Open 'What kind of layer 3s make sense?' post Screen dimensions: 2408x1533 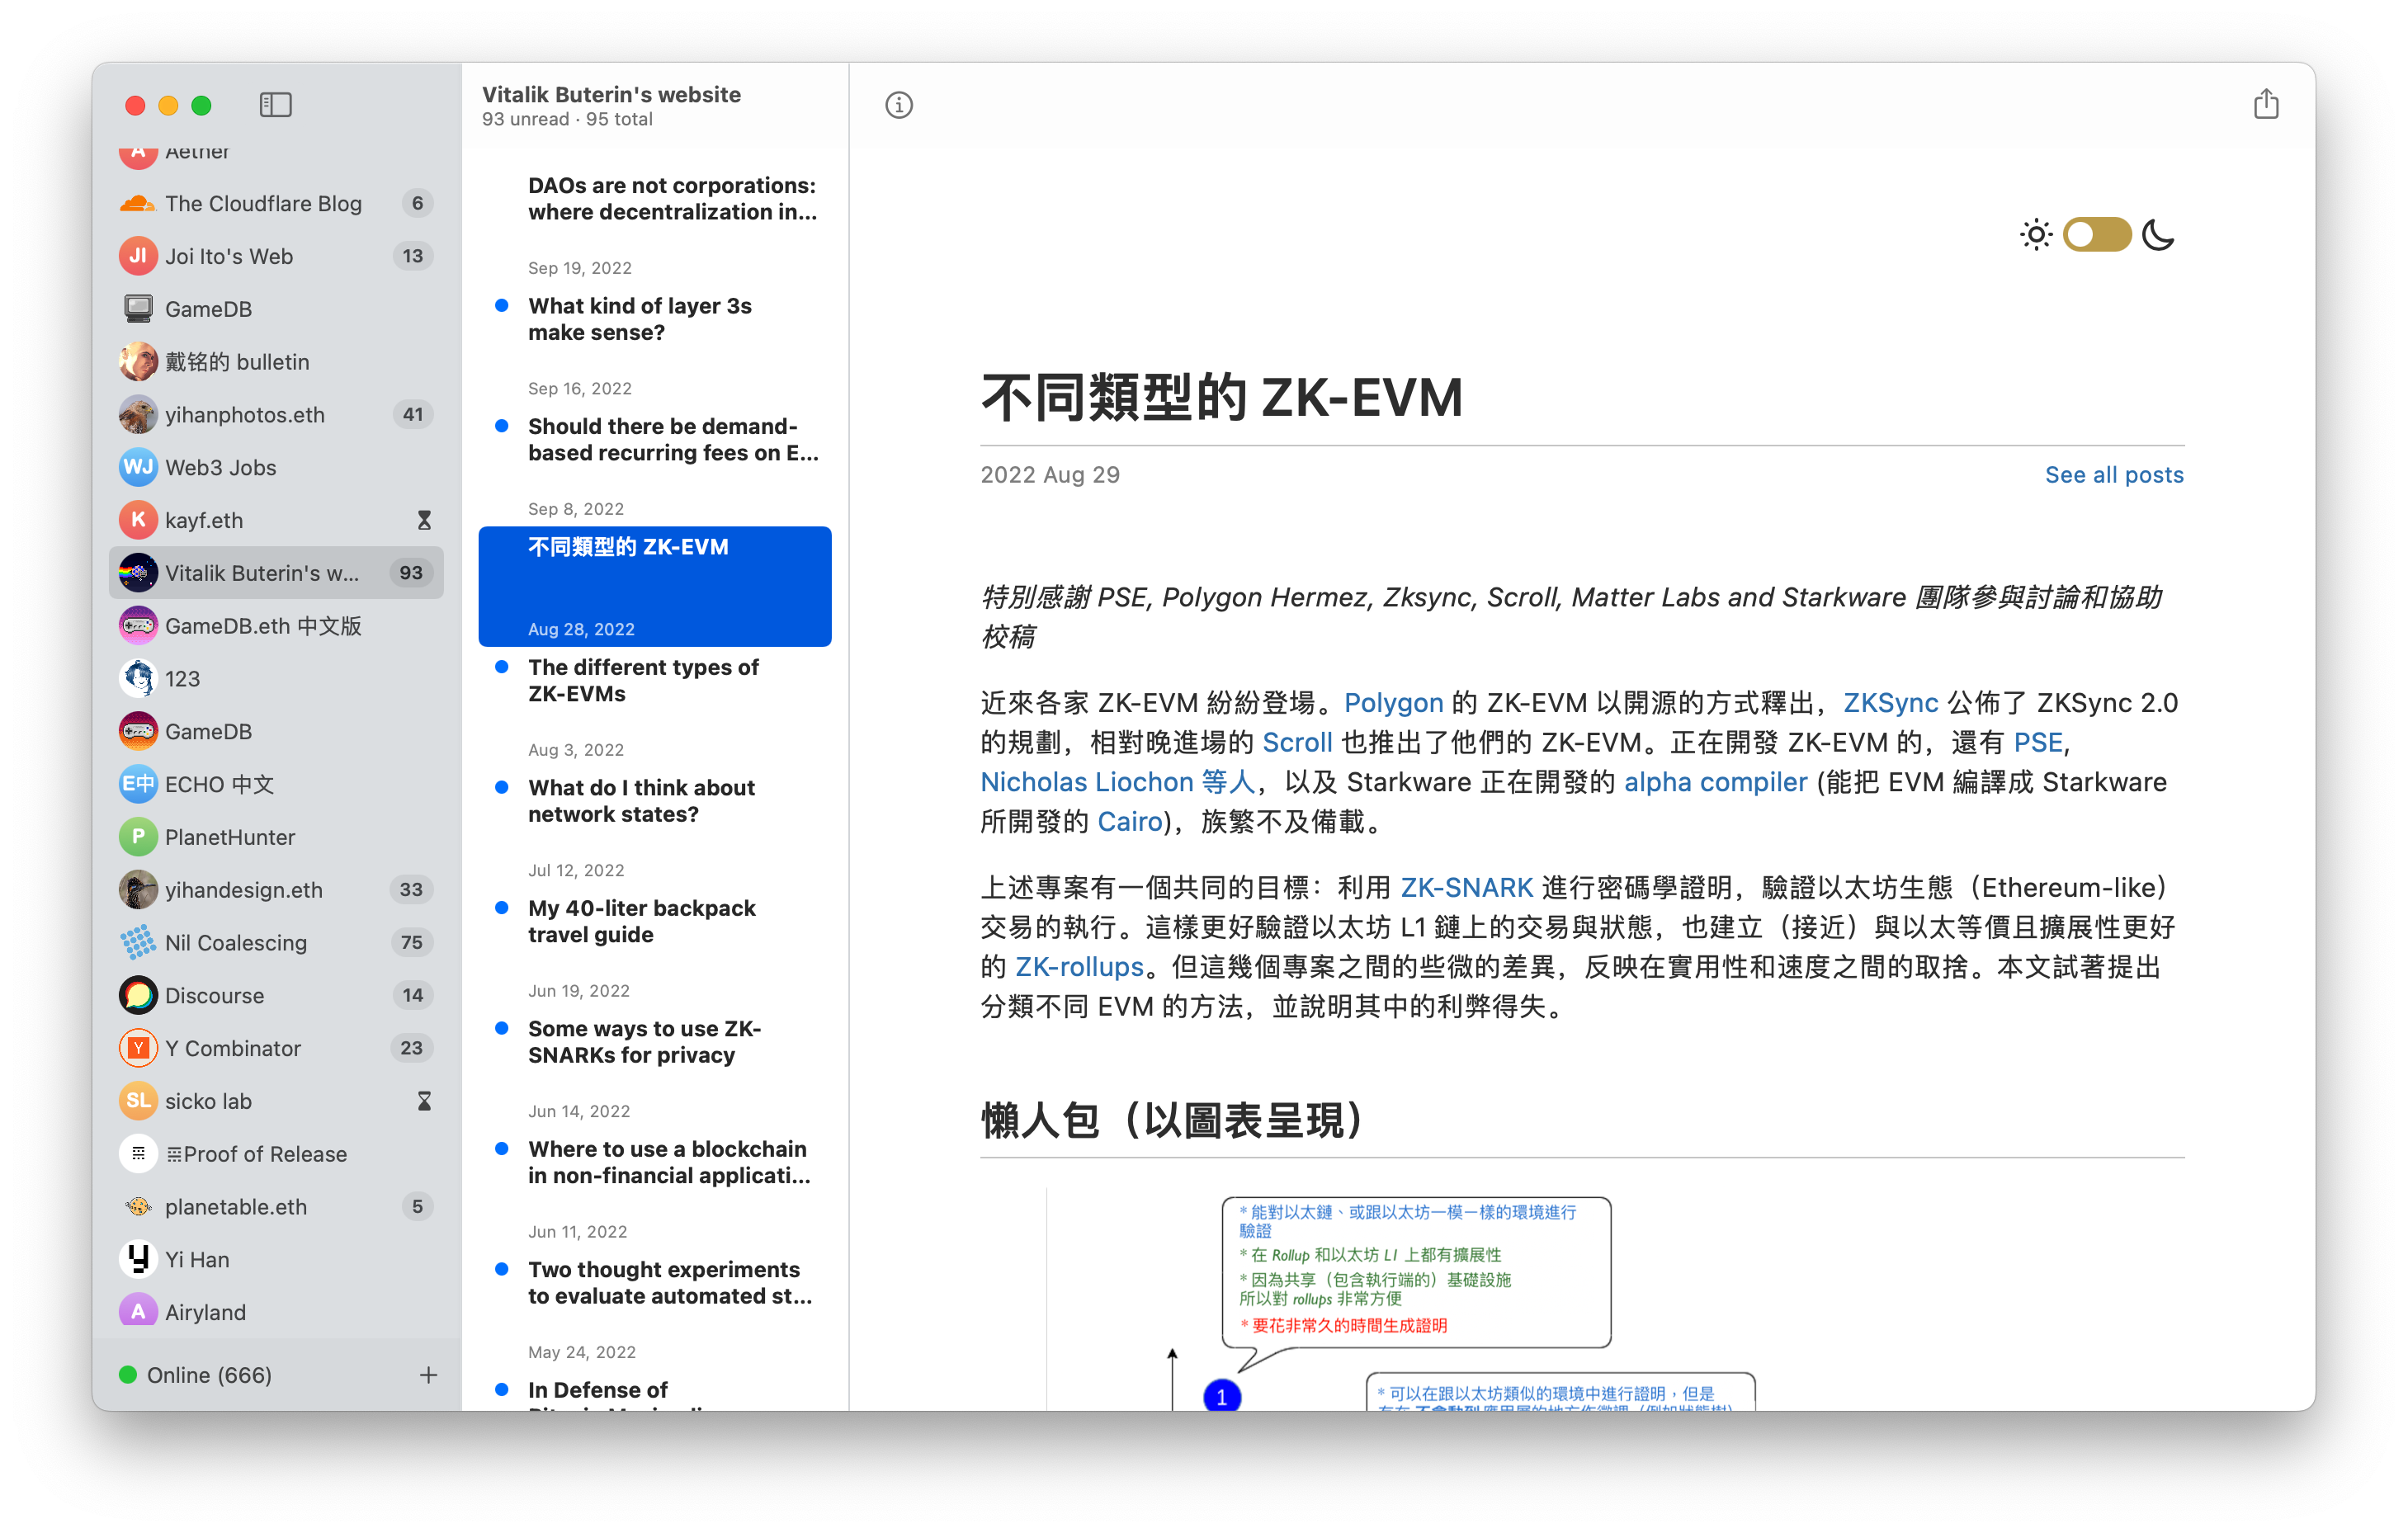(x=640, y=319)
